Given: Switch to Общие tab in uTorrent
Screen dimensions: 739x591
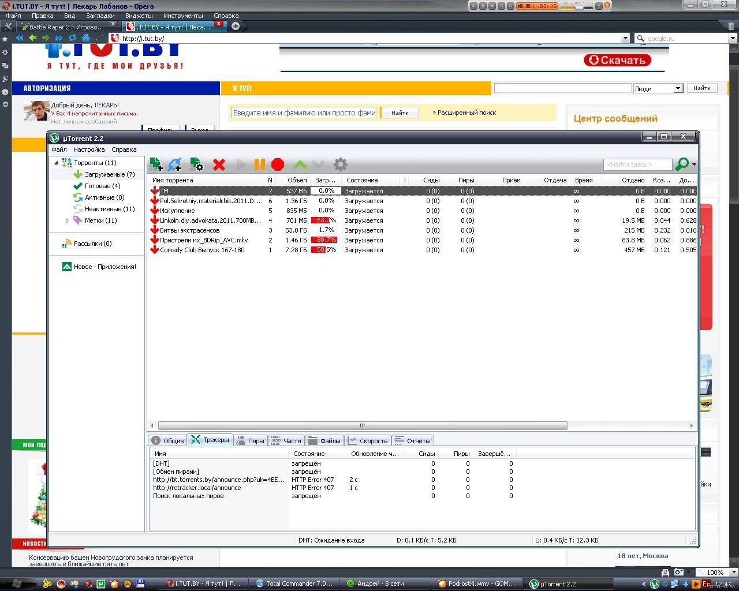Looking at the screenshot, I should 167,440.
